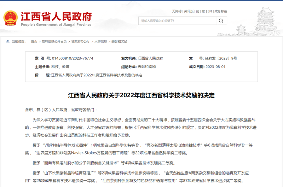Click subject category 科技、教育
283x187 pixels.
(60, 67)
